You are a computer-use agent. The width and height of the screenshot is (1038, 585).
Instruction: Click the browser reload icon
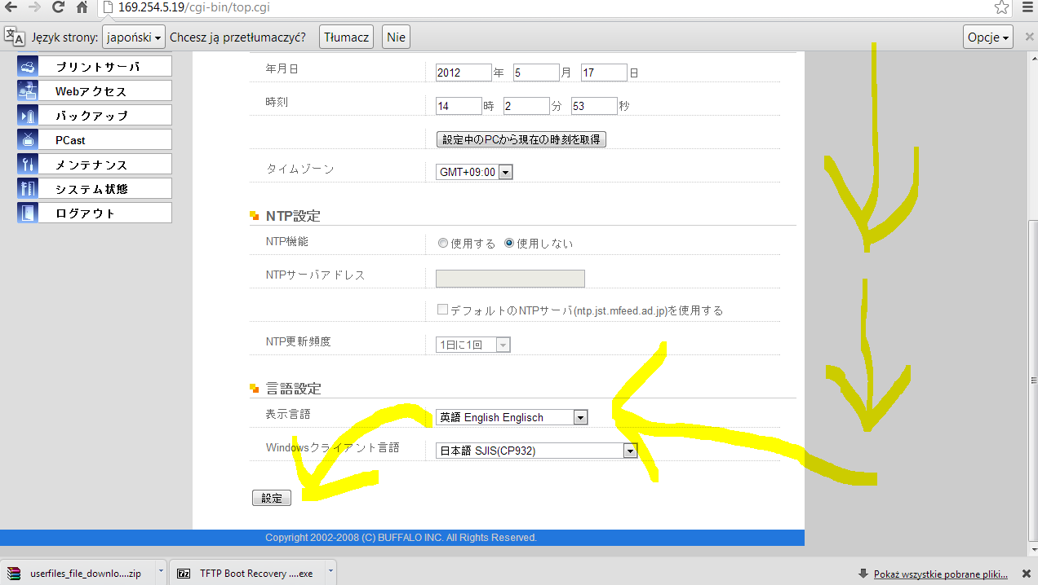tap(58, 8)
